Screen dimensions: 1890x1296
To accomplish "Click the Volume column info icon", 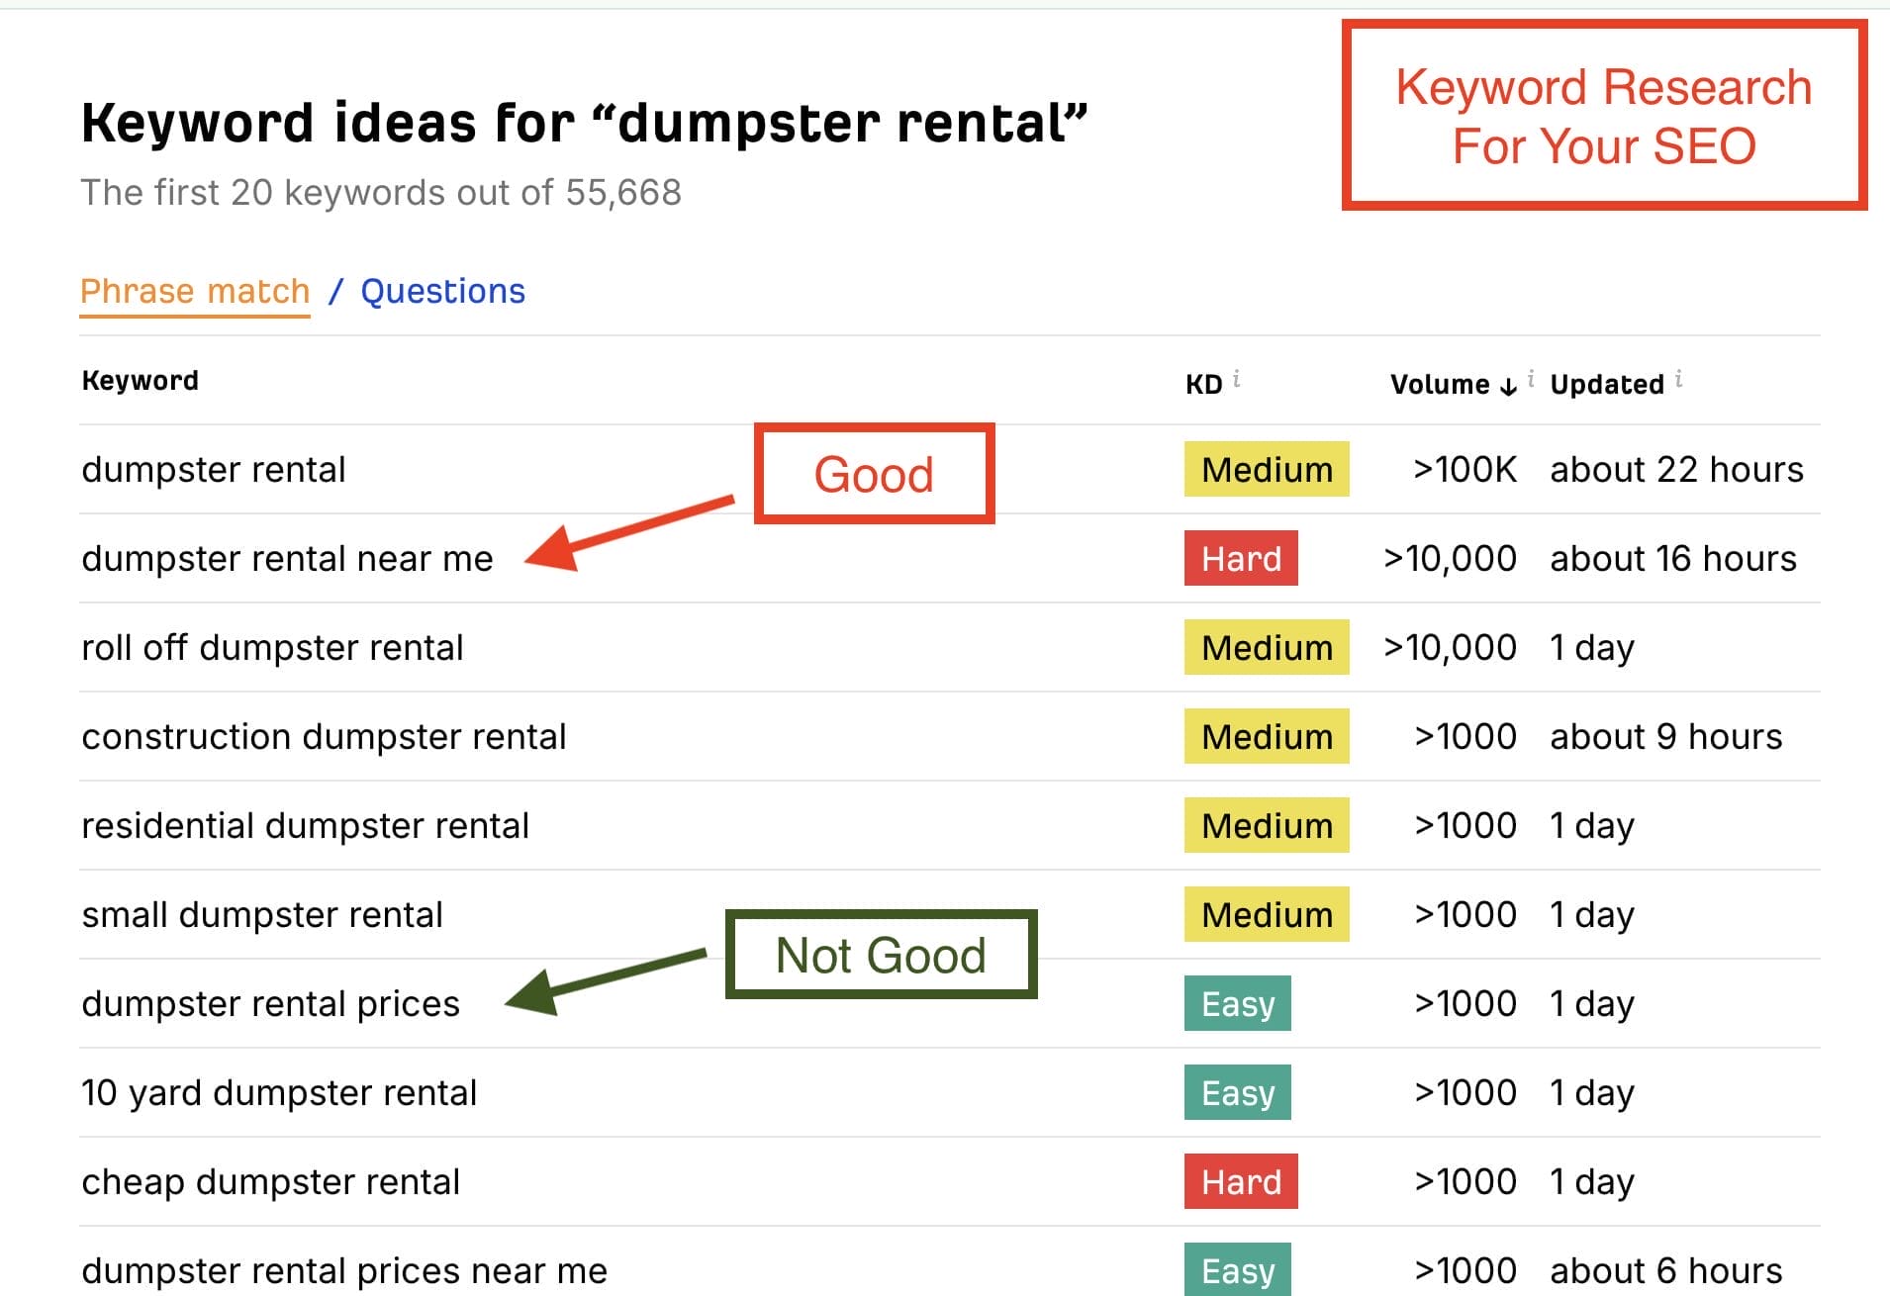I will click(1531, 378).
